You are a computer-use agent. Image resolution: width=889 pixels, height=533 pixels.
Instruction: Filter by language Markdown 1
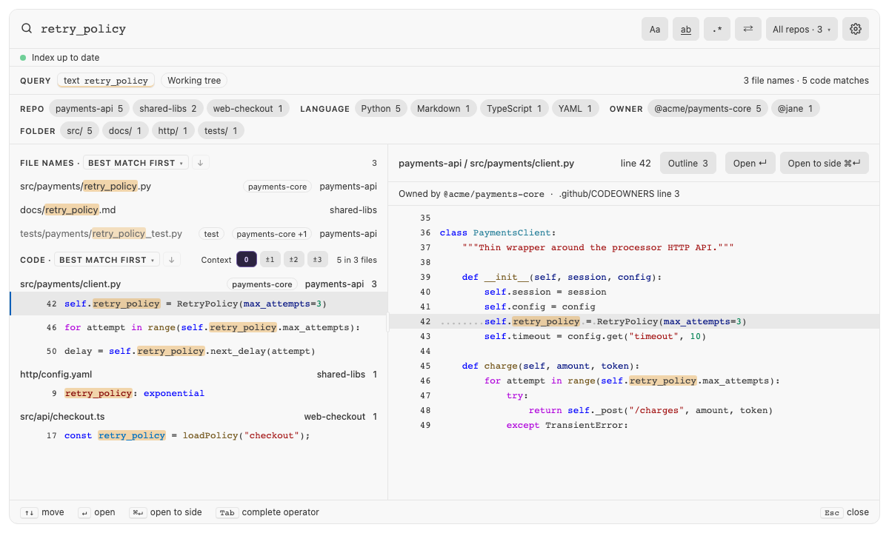pyautogui.click(x=444, y=109)
